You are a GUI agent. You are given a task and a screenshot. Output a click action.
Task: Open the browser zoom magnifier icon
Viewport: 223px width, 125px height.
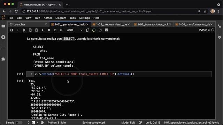pyautogui.click(x=199, y=11)
